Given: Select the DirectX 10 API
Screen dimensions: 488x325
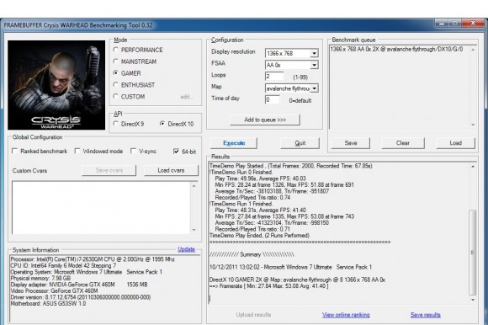Looking at the screenshot, I should pos(162,124).
